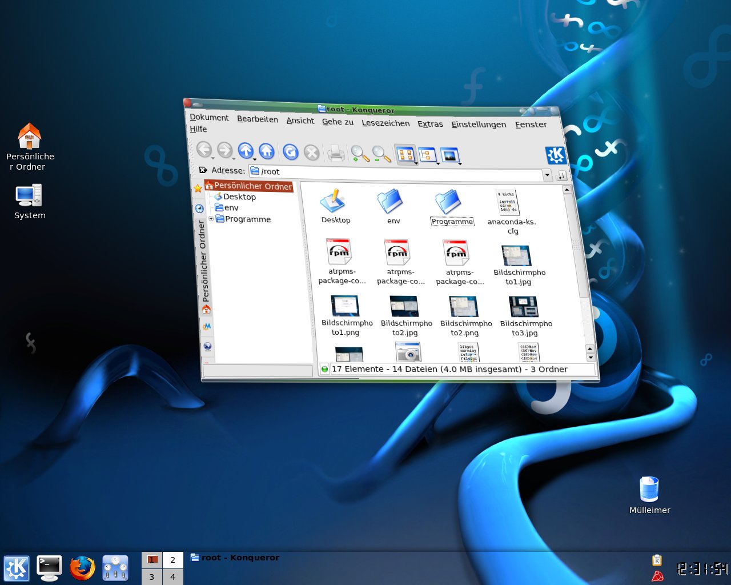Viewport: 731px width, 585px height.
Task: Open the Extras menu
Action: [x=430, y=123]
